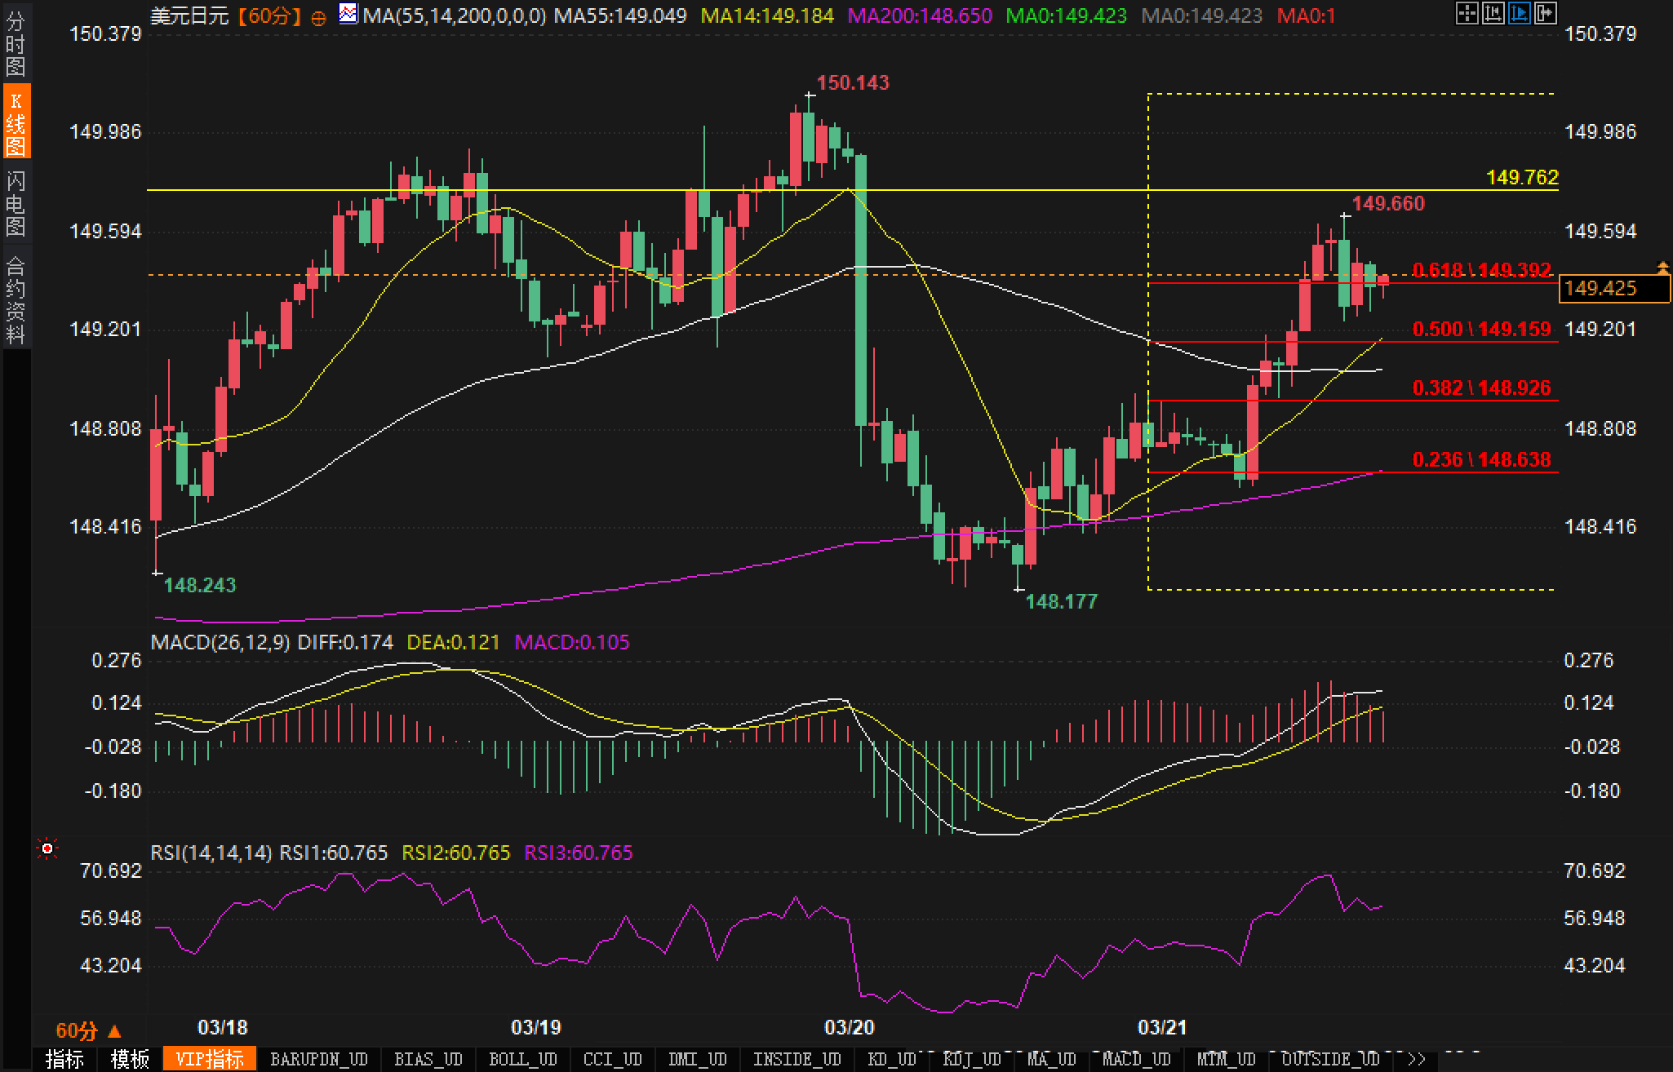Click the 149.660 recent high marker
The width and height of the screenshot is (1673, 1072).
coord(1388,203)
